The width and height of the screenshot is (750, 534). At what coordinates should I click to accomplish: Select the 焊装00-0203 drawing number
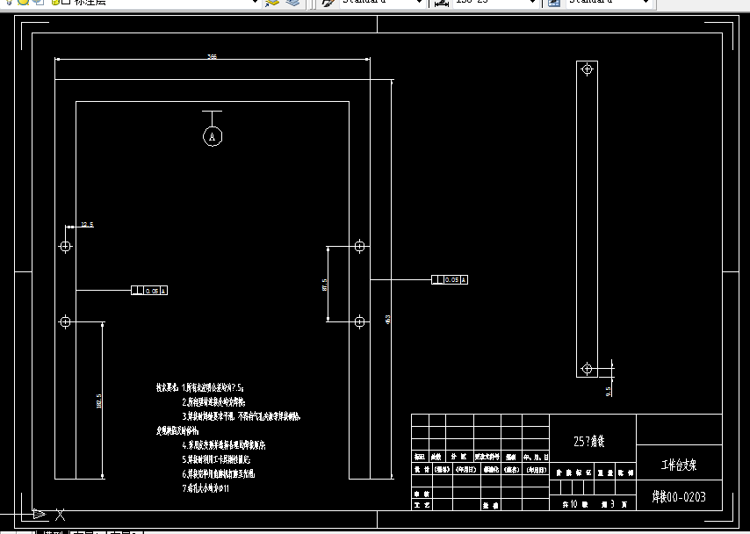[679, 497]
